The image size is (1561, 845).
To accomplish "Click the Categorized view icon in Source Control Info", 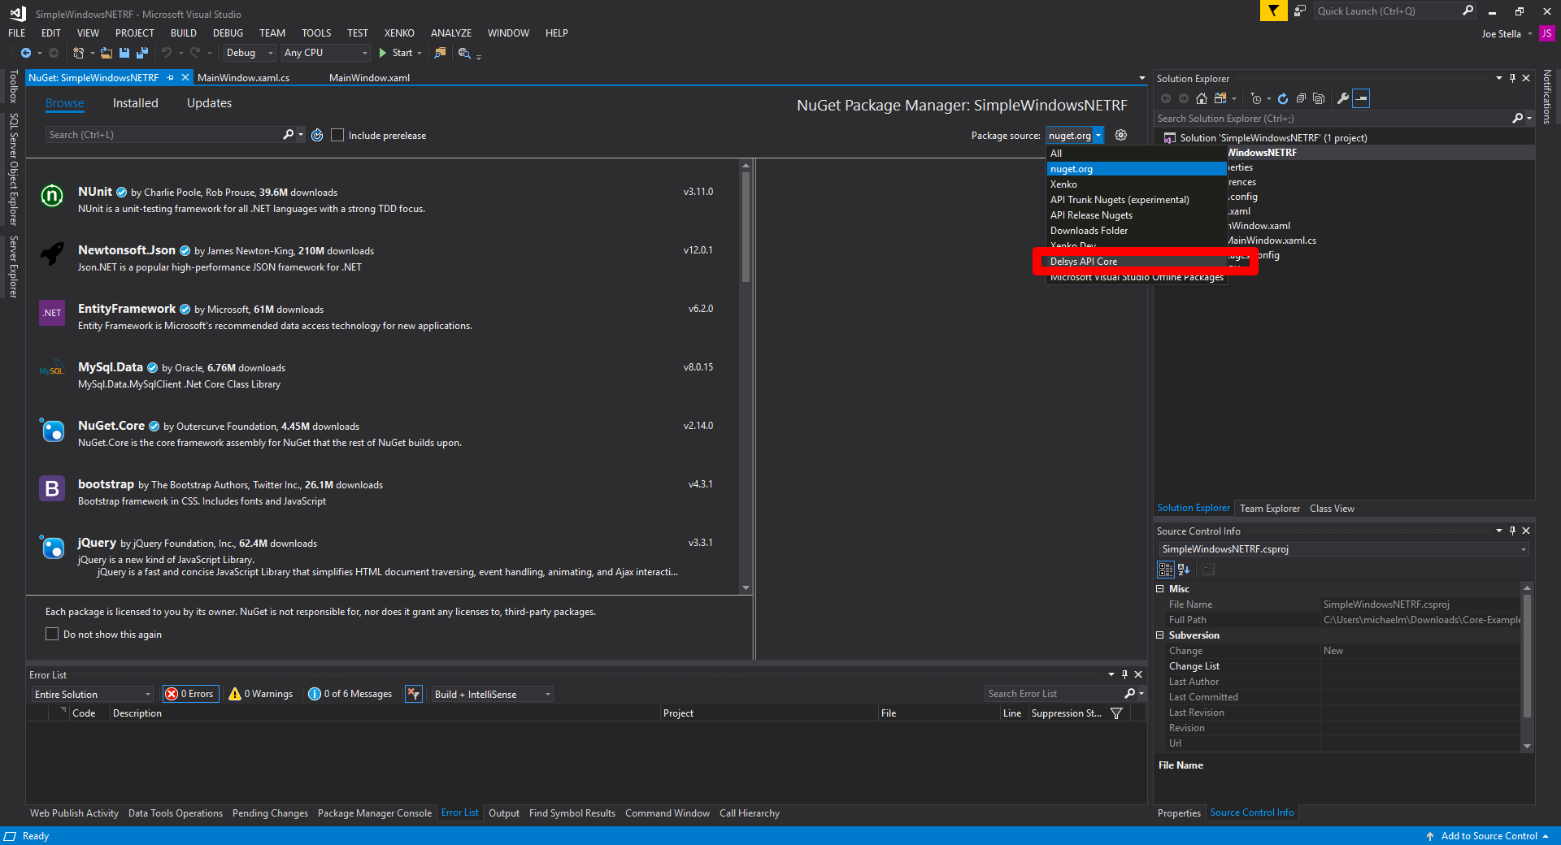I will 1166,570.
